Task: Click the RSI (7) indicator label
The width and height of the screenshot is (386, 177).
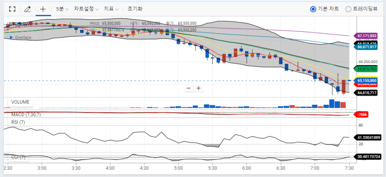Action: coord(18,122)
